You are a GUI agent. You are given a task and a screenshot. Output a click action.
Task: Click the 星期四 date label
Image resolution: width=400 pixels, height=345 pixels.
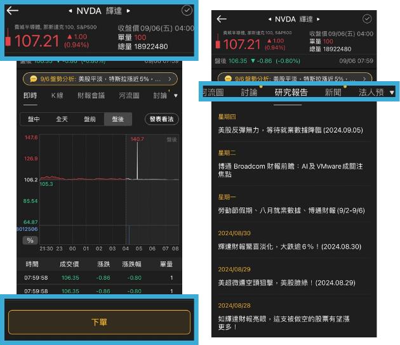(x=227, y=117)
